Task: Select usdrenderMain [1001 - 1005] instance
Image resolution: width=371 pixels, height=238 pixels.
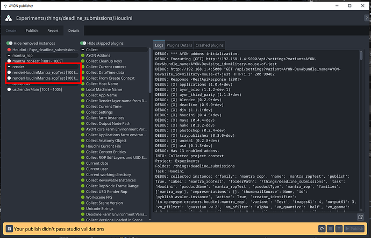Action: tap(42, 89)
